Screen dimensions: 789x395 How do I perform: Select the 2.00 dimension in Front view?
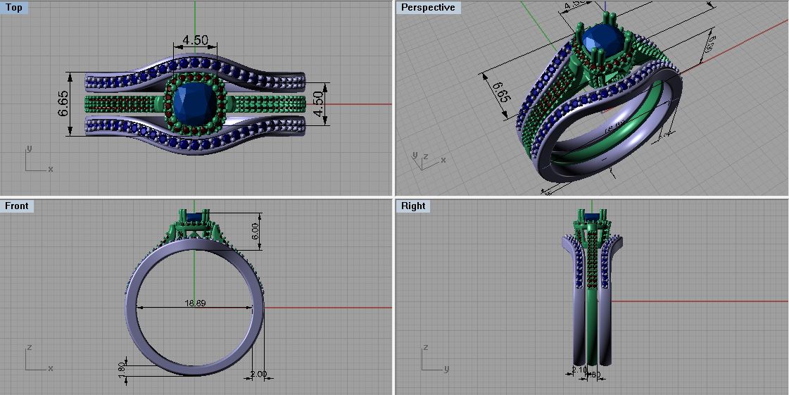(x=258, y=374)
